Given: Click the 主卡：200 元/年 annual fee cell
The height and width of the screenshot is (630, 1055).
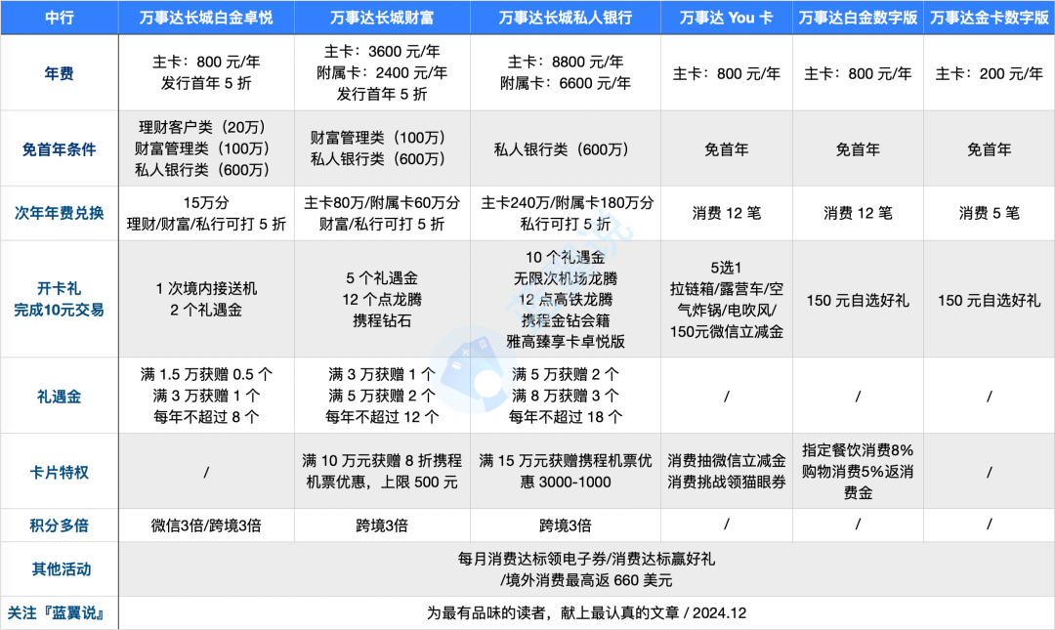Looking at the screenshot, I should [x=989, y=73].
